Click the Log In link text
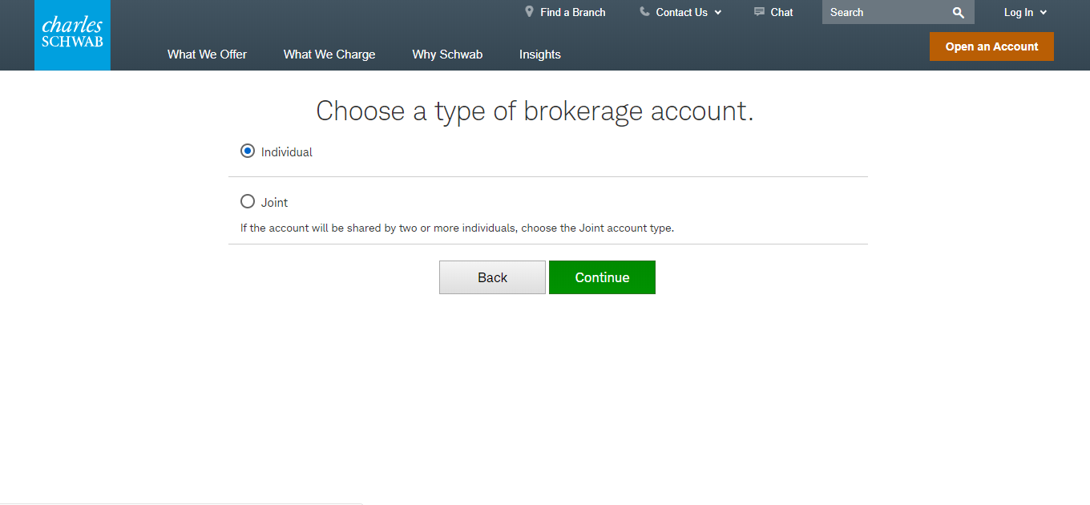1090x505 pixels. [1019, 12]
